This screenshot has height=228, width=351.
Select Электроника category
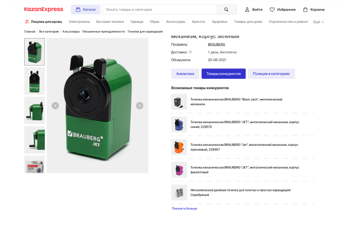[79, 22]
